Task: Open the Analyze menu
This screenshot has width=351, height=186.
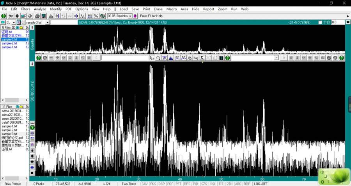Action: (40, 9)
